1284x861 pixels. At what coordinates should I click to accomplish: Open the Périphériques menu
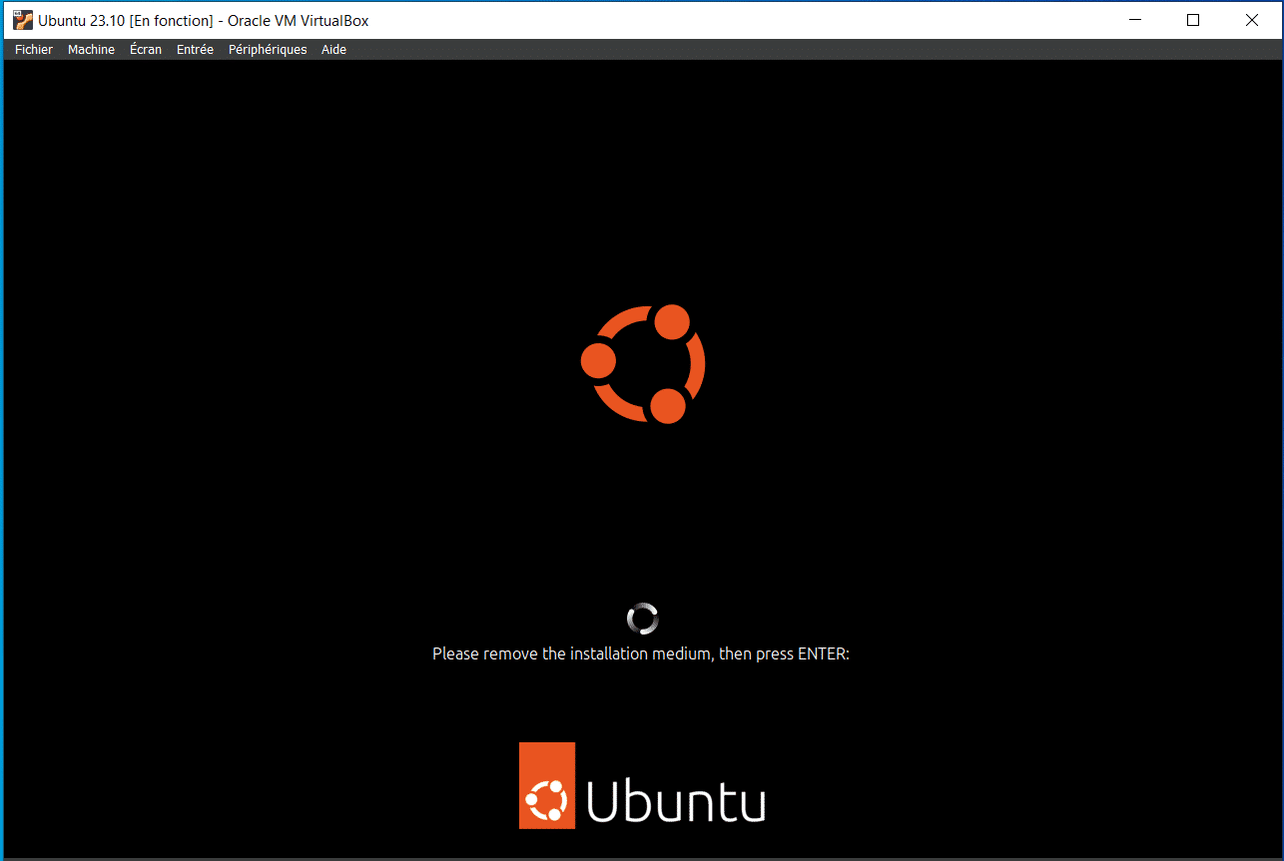[267, 49]
